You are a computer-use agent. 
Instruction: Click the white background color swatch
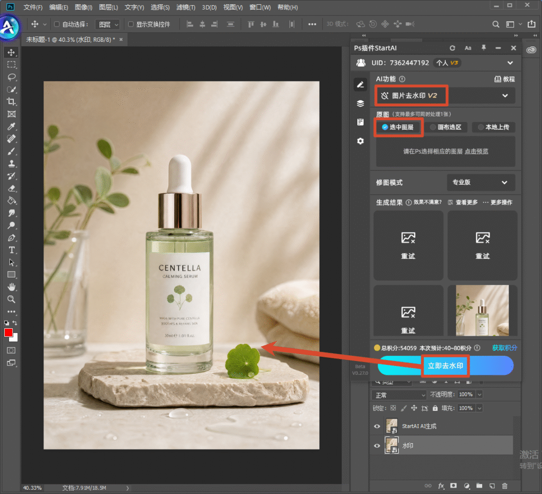coord(15,338)
